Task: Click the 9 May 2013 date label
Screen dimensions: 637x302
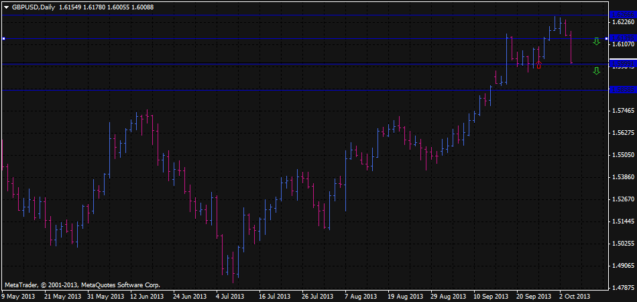Action: coord(19,296)
